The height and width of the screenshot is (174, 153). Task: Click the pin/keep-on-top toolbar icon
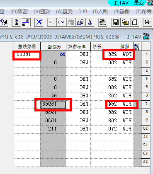(x=148, y=22)
